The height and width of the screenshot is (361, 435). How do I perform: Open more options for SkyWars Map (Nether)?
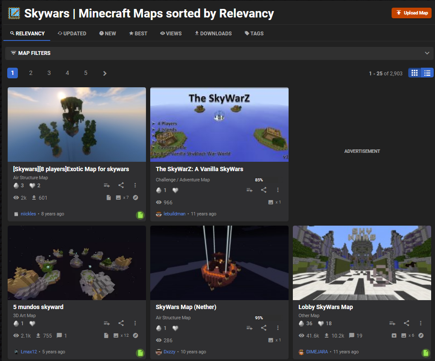tap(278, 328)
